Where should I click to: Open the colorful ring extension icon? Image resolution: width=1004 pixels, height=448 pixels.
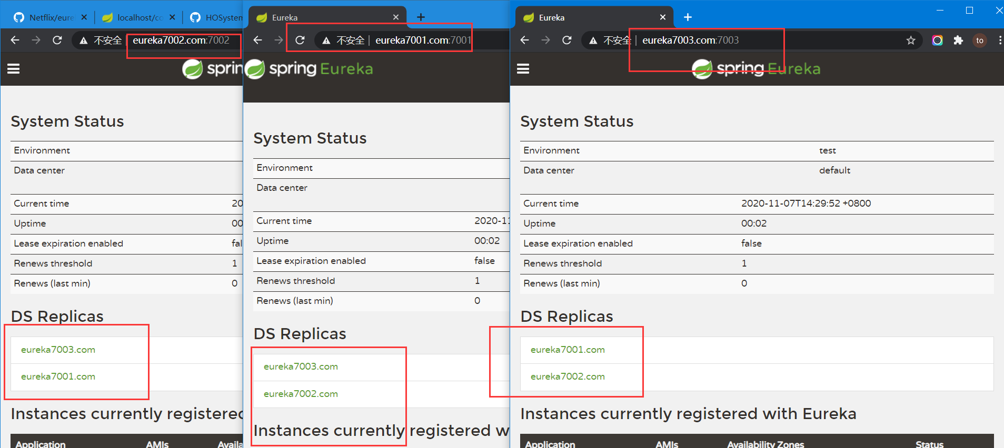point(937,40)
